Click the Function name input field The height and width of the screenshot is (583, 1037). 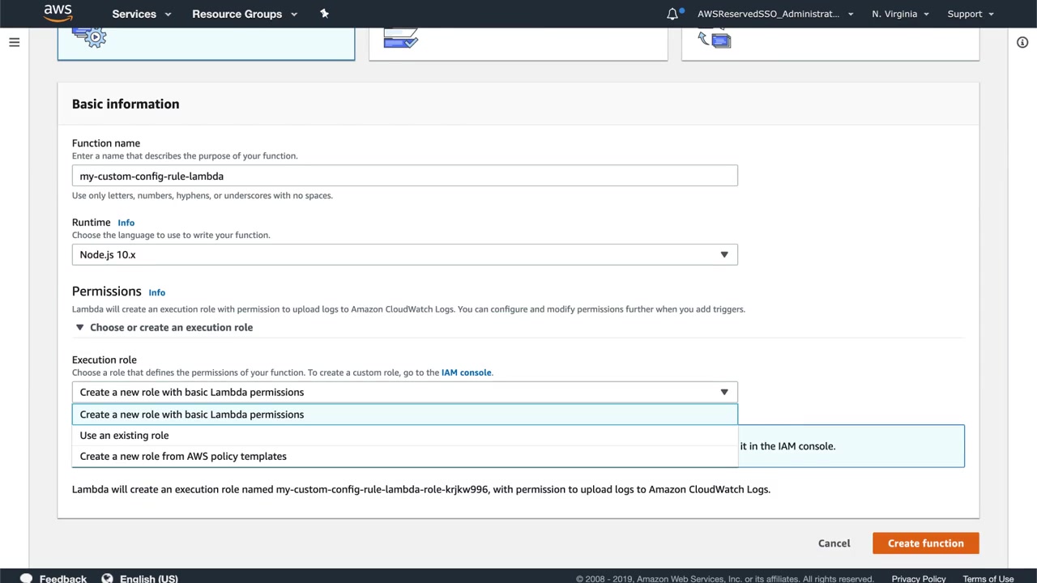pos(405,176)
